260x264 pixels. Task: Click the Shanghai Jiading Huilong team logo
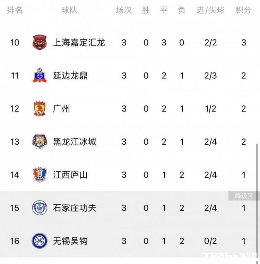[40, 43]
